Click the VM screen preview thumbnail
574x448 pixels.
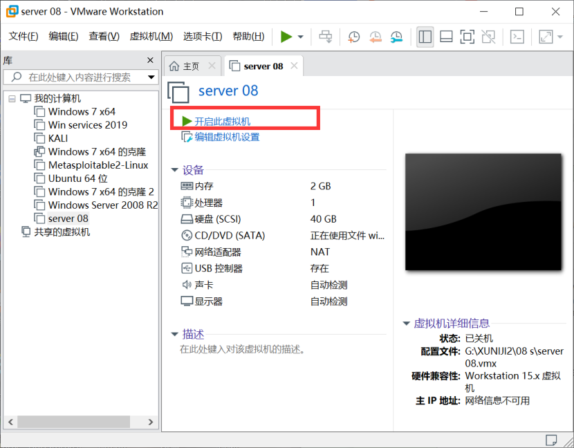(x=483, y=212)
